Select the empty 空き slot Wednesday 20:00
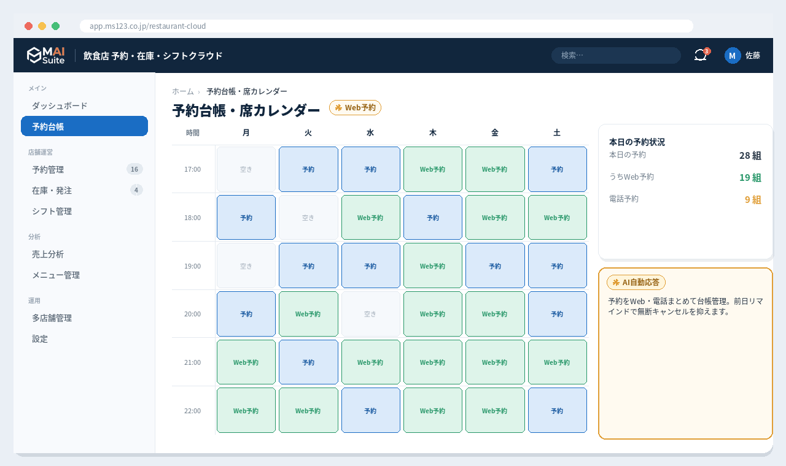 coord(370,314)
